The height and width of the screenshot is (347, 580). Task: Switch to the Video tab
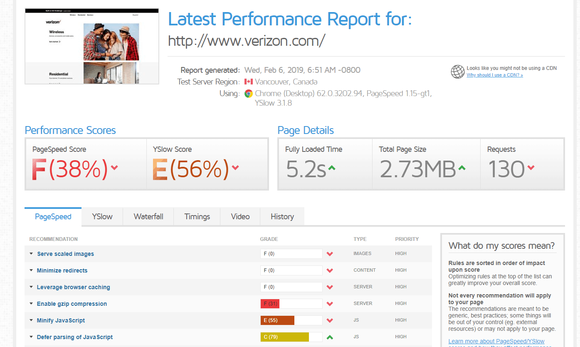coord(240,217)
